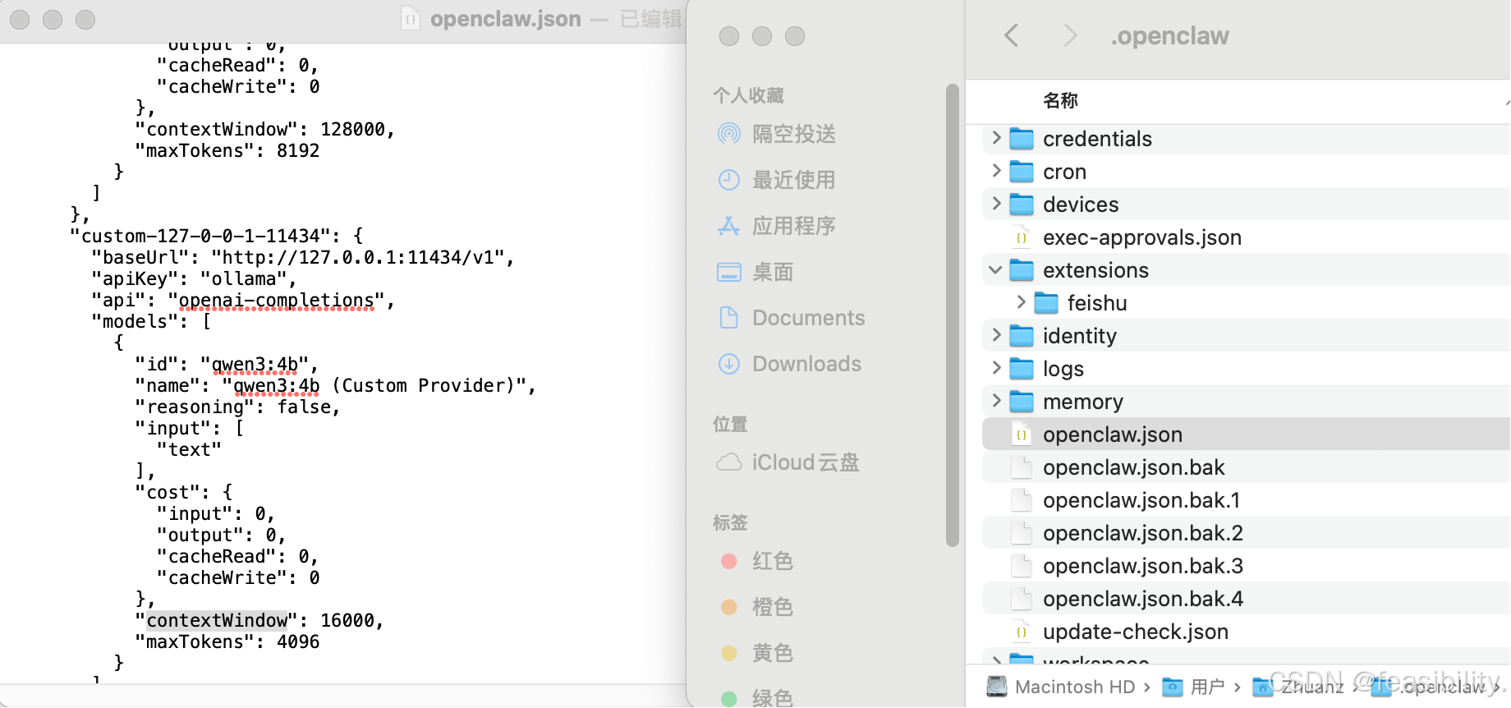This screenshot has width=1511, height=708.
Task: Open 最近使用 in Finder sidebar
Action: (x=794, y=180)
